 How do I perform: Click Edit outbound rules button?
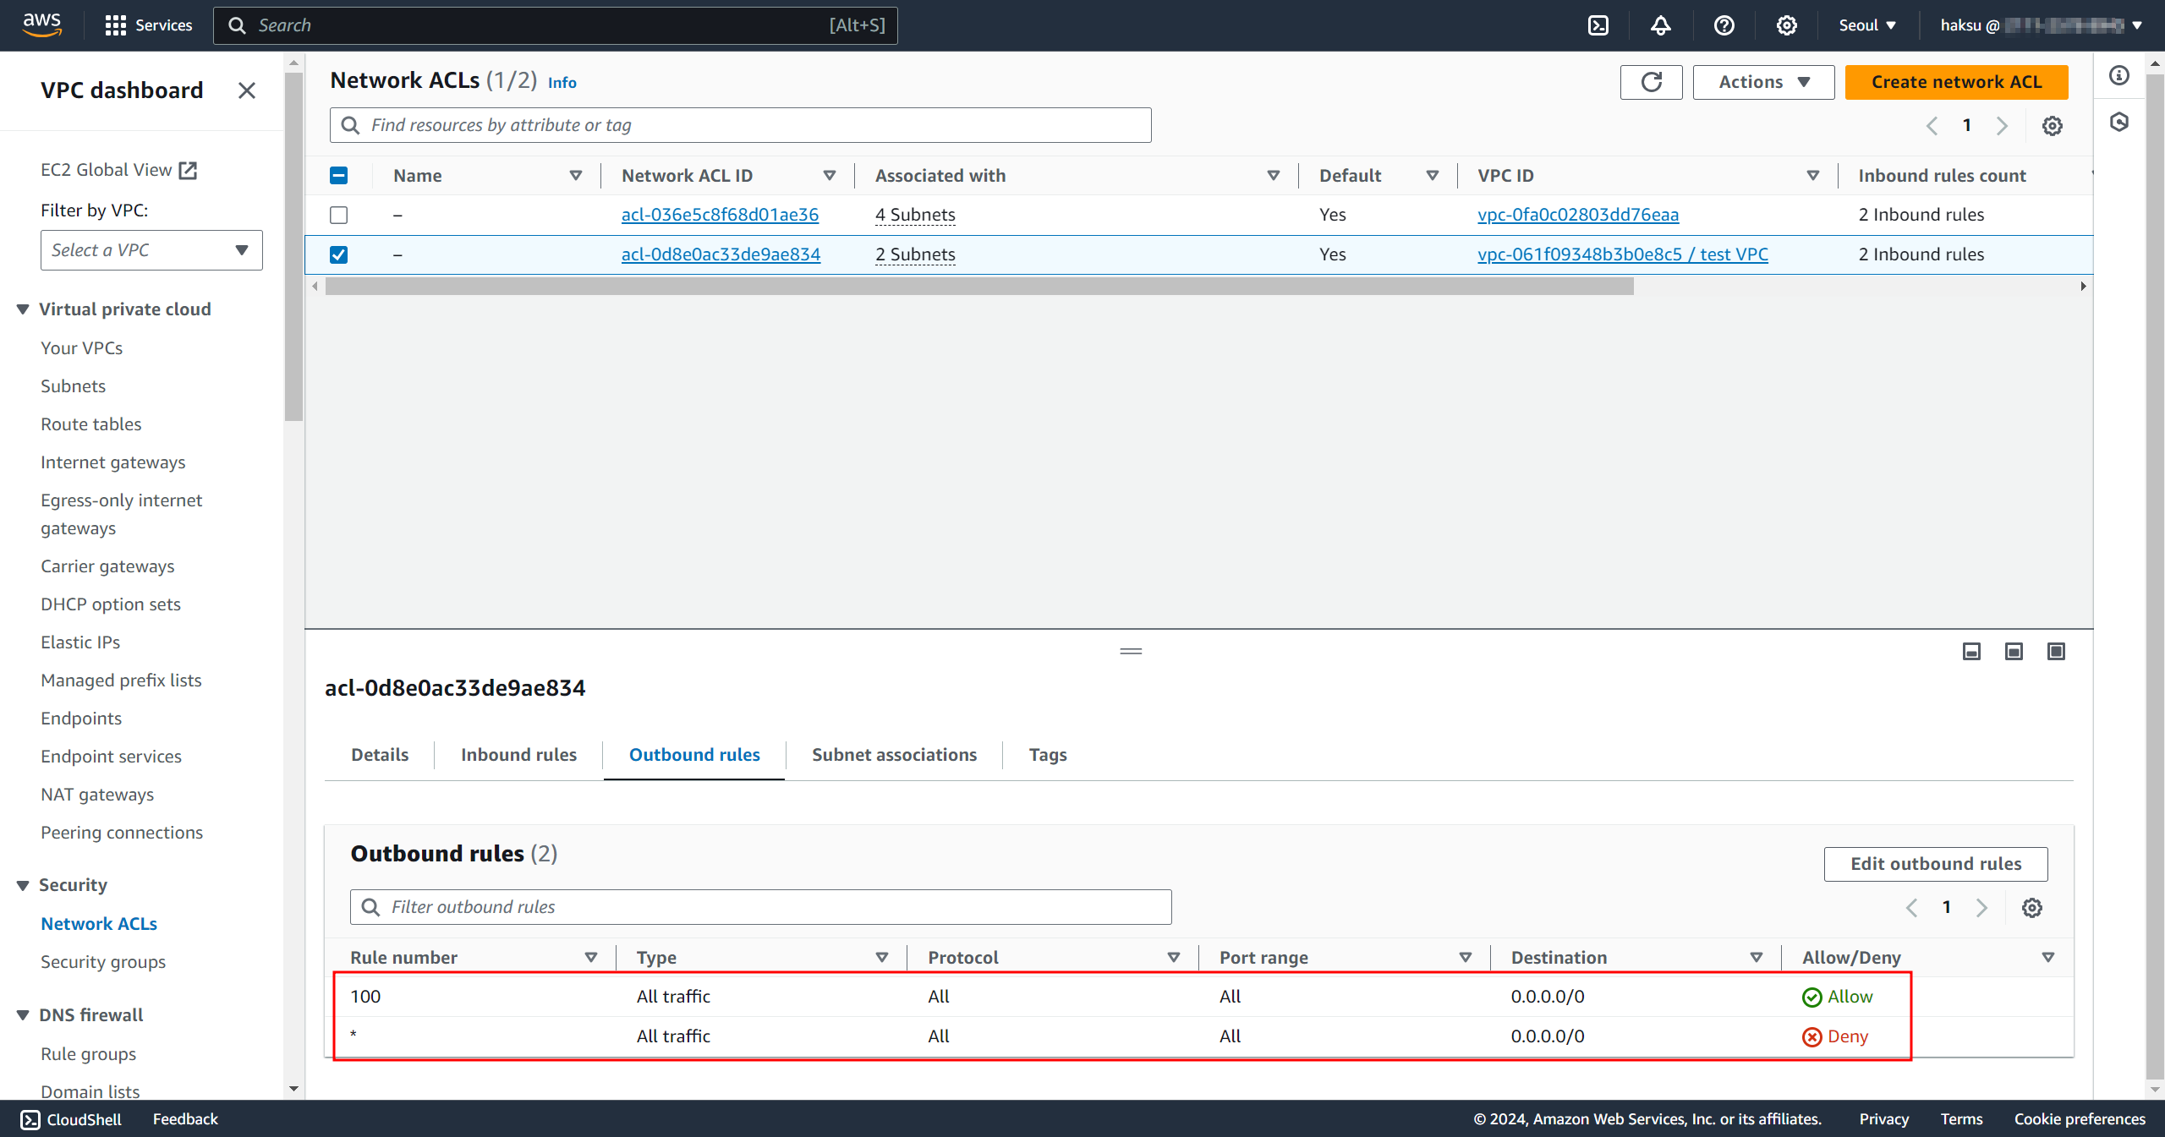click(1935, 863)
